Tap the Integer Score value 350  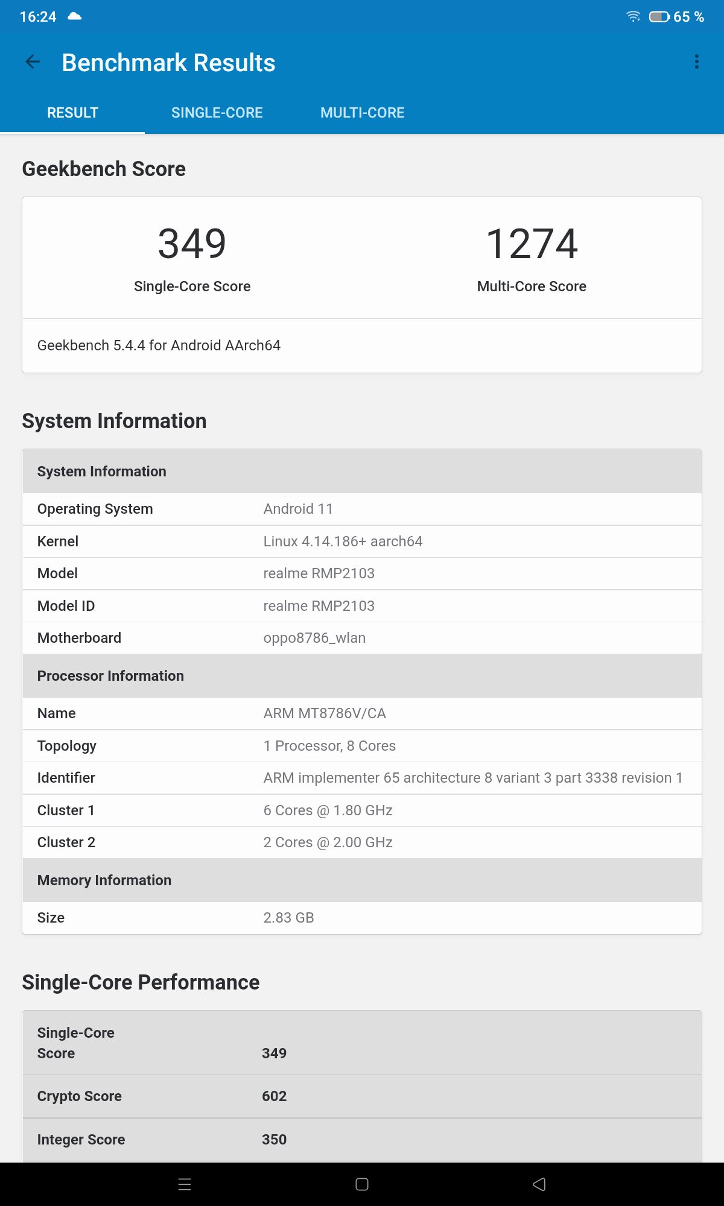[274, 1140]
